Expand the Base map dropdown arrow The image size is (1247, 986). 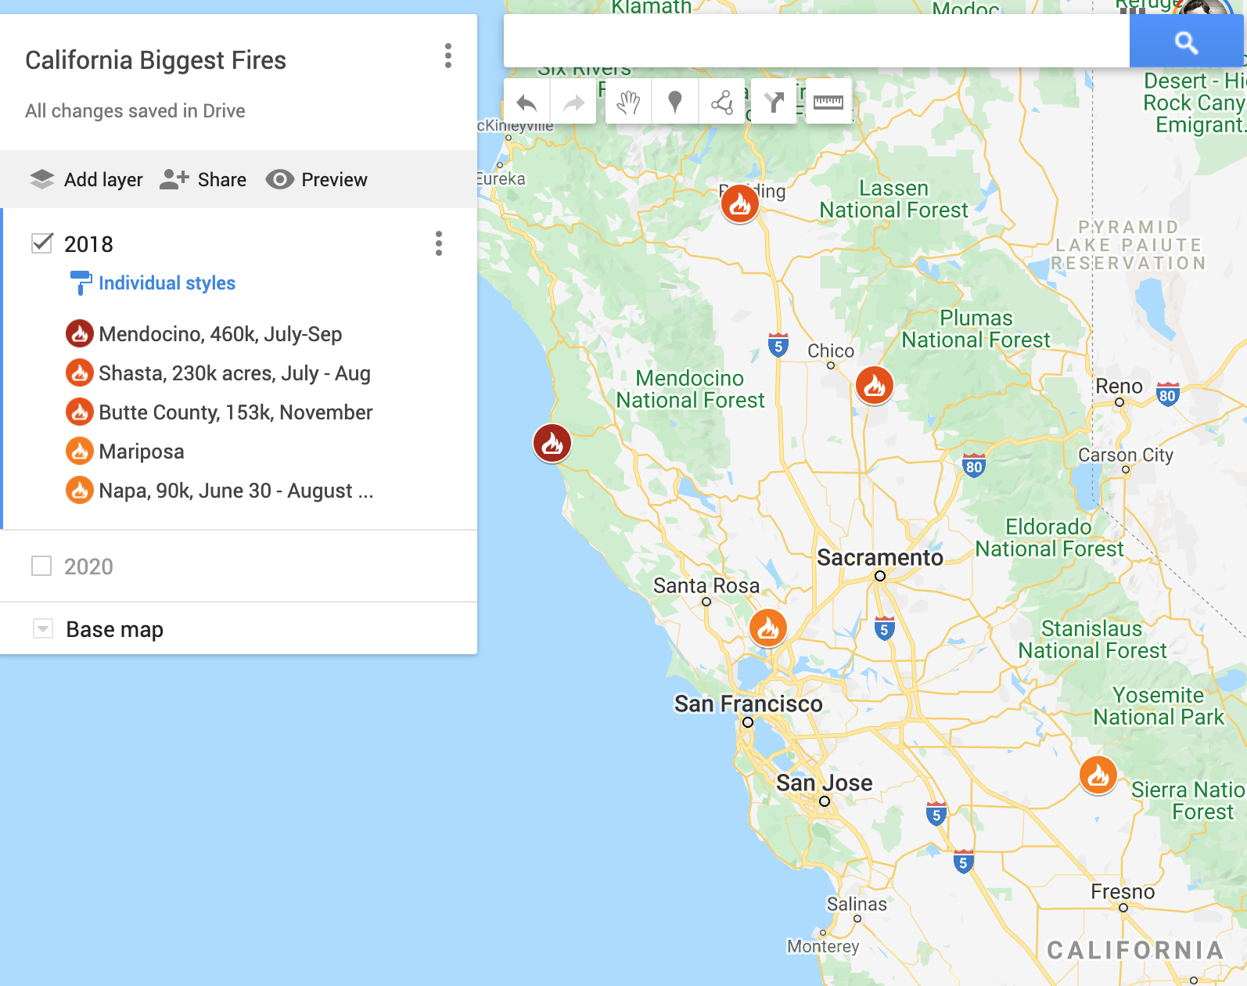click(43, 628)
